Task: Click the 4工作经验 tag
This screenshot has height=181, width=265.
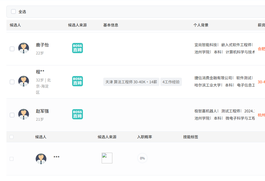Action: click(171, 82)
